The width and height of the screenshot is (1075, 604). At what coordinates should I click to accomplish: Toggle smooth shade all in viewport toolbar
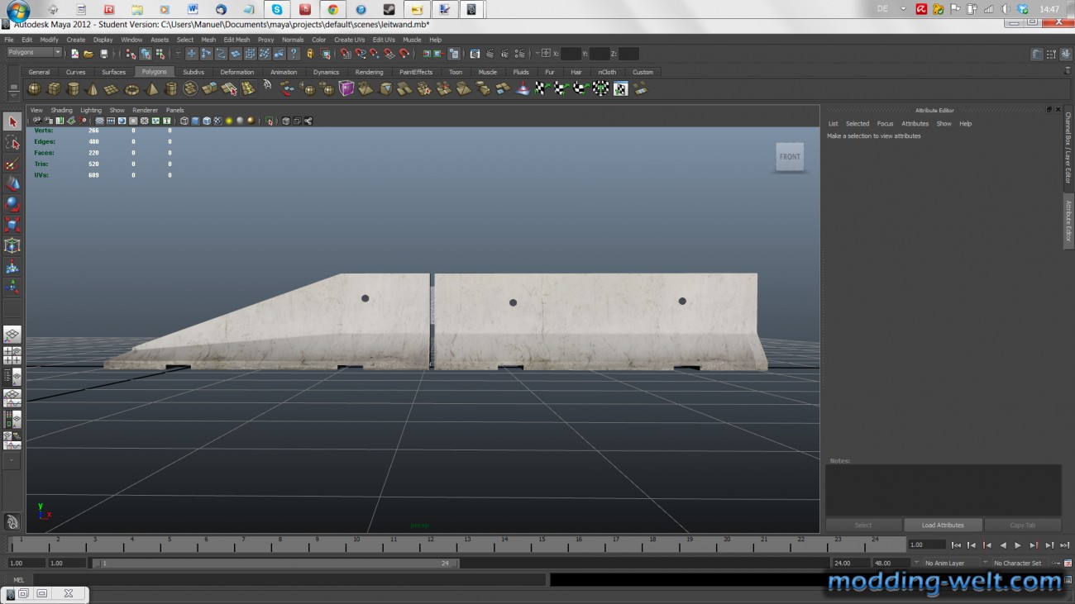[195, 121]
